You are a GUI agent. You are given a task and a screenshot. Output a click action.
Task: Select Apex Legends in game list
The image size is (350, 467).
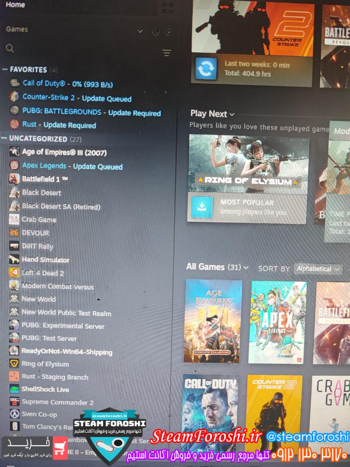pyautogui.click(x=44, y=166)
